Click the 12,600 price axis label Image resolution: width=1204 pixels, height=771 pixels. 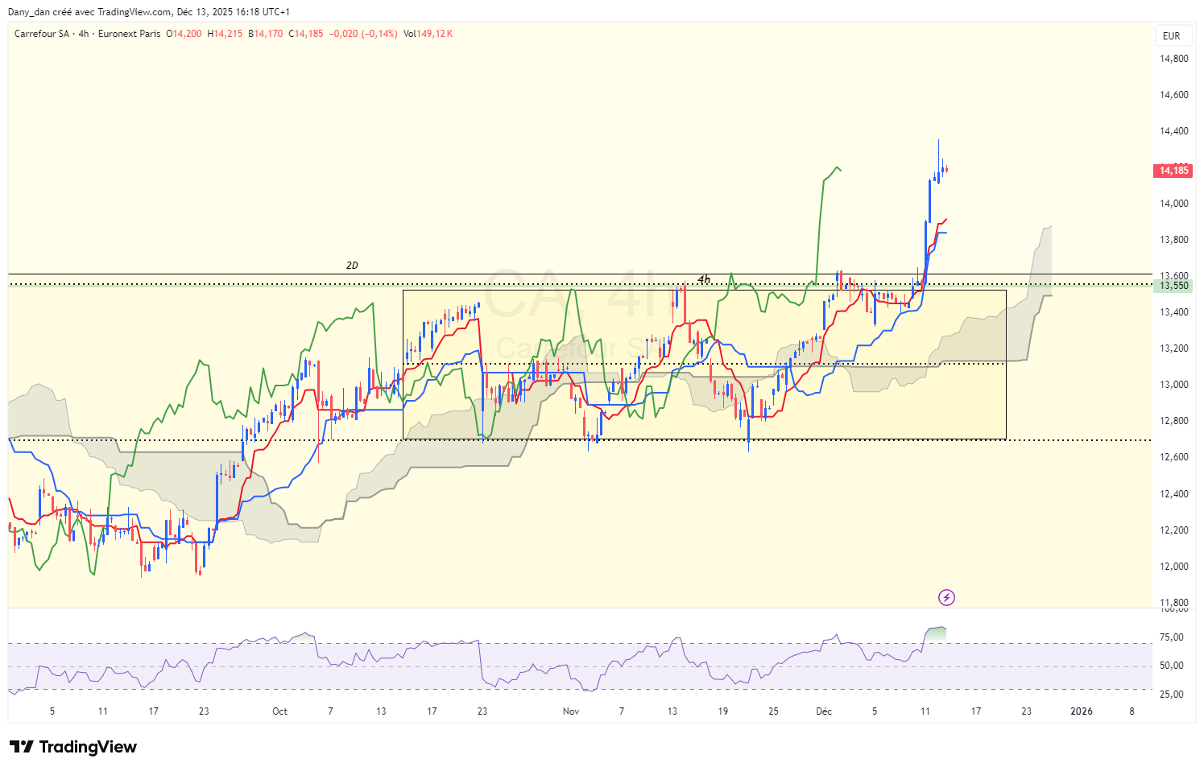[1173, 457]
